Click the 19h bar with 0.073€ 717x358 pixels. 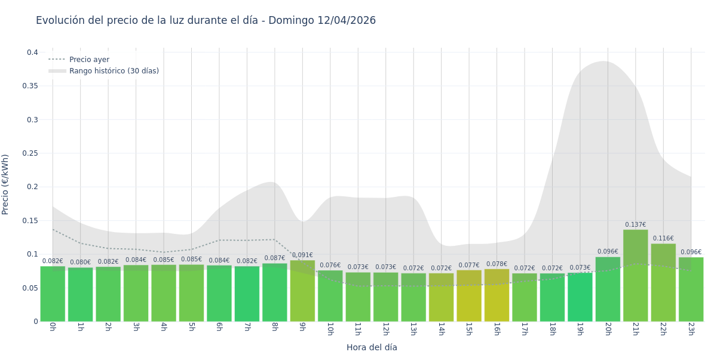(580, 297)
